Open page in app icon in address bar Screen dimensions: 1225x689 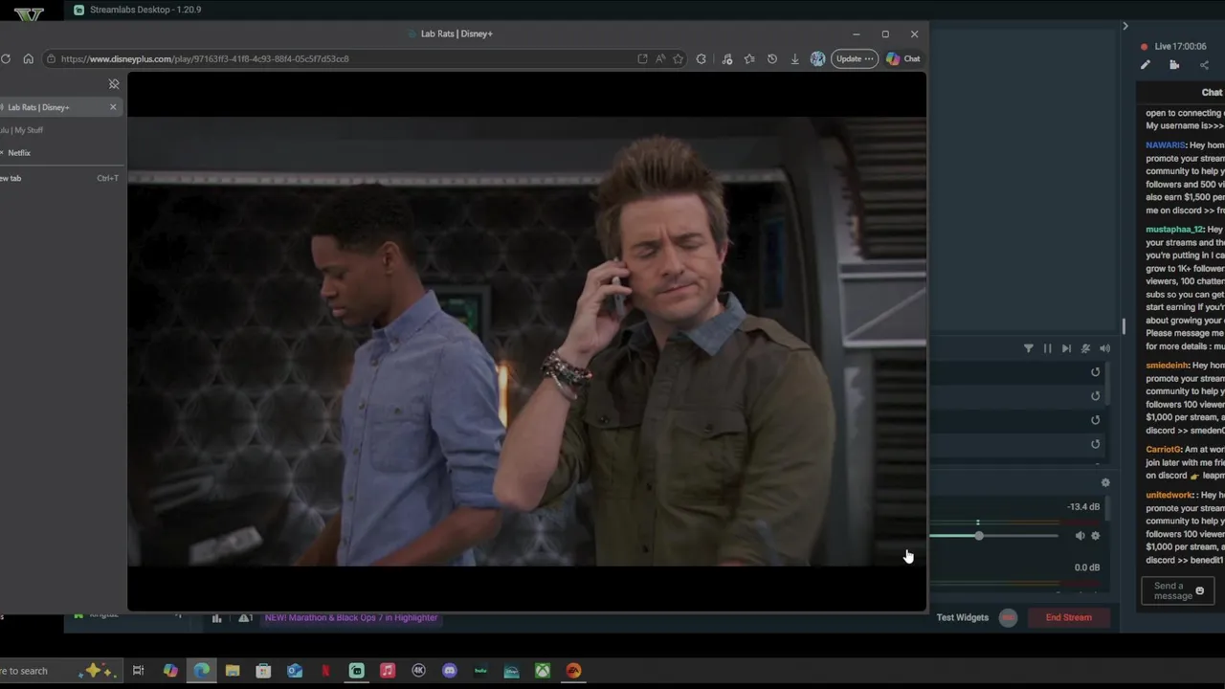pyautogui.click(x=642, y=58)
